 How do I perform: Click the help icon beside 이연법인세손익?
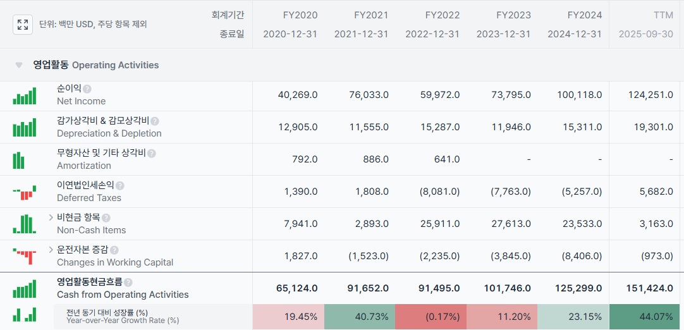120,186
